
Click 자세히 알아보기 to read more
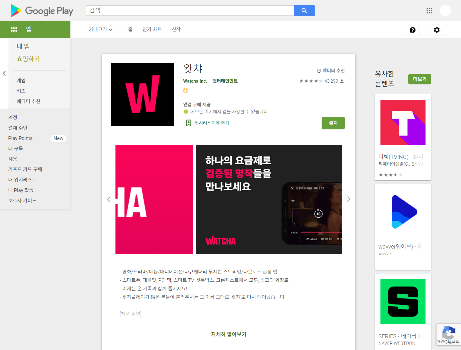229,334
